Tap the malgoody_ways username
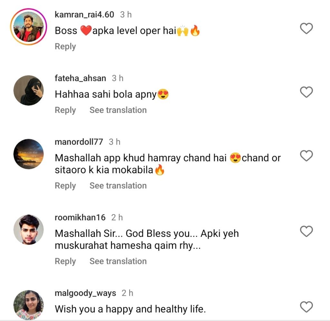330x321 pixels. (x=85, y=293)
